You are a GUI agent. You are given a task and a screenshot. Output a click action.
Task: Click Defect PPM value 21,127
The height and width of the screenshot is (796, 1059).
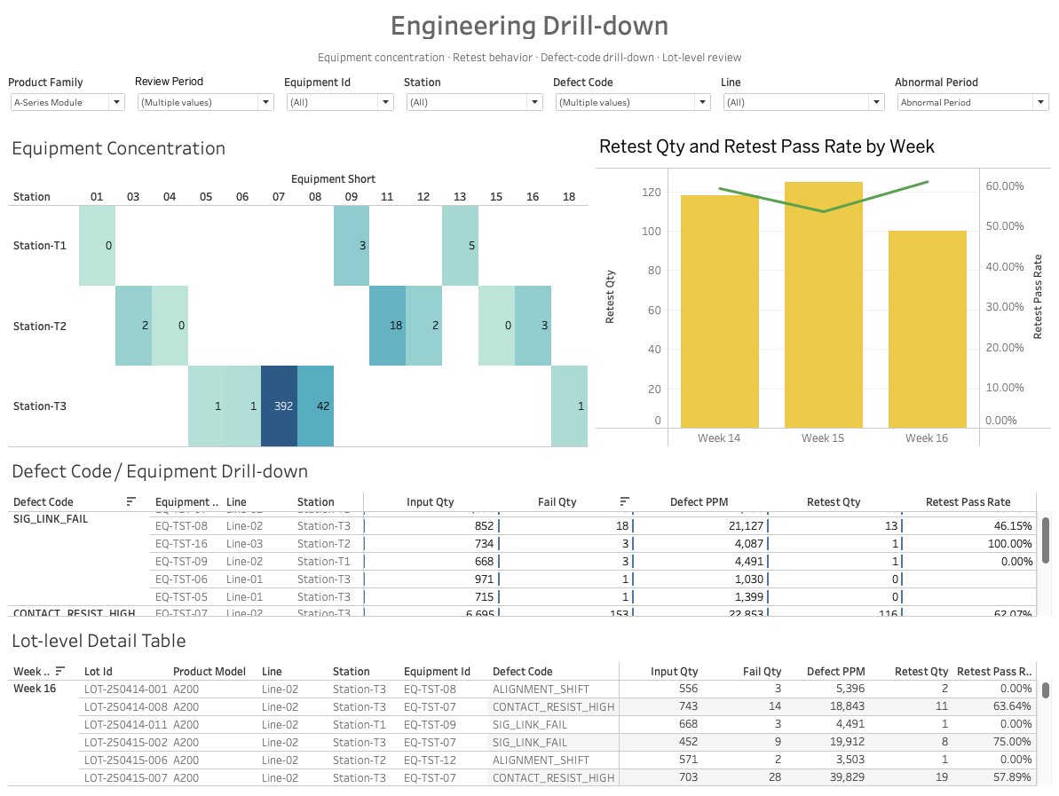746,526
